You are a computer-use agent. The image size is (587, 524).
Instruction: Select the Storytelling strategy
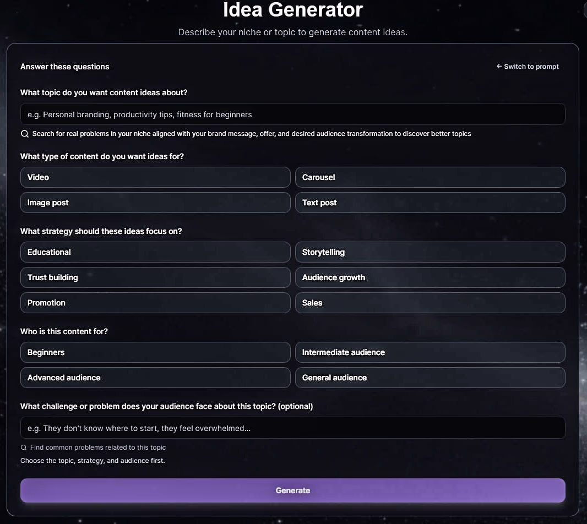pyautogui.click(x=430, y=252)
